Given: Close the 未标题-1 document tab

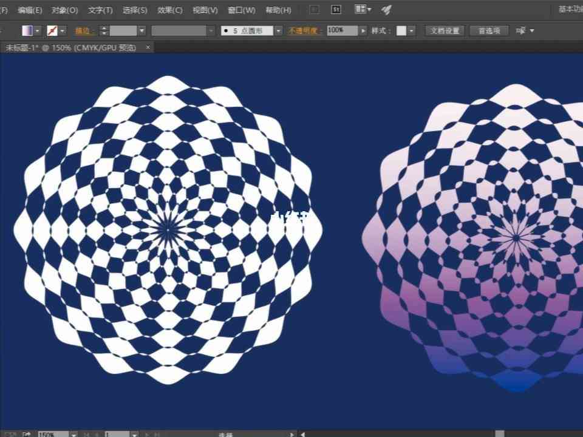Looking at the screenshot, I should 148,47.
